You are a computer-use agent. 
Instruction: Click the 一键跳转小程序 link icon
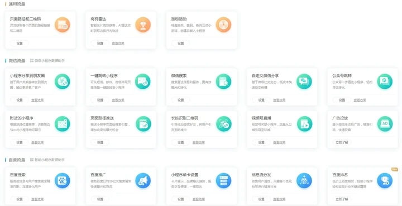(x=143, y=82)
